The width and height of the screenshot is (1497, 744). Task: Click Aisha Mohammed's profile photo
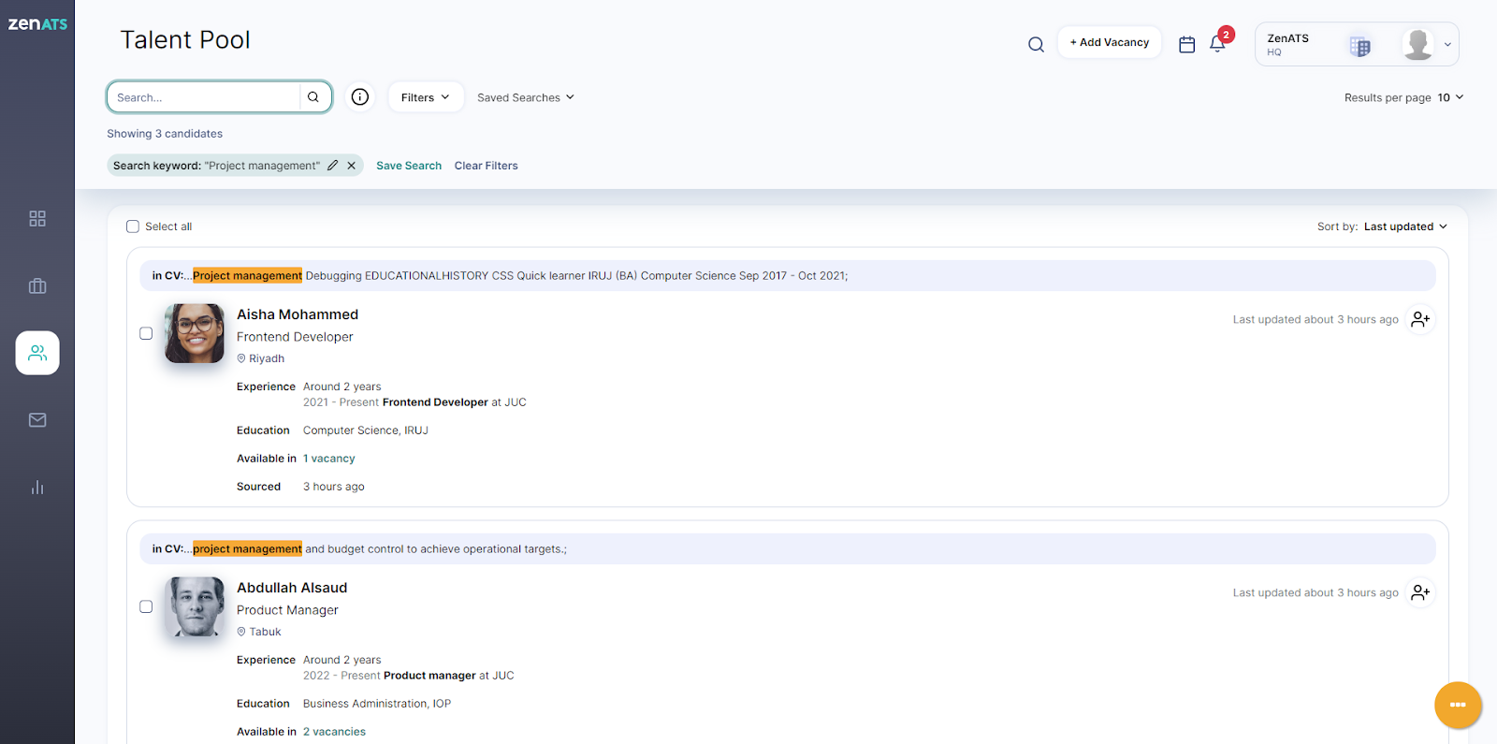point(195,333)
